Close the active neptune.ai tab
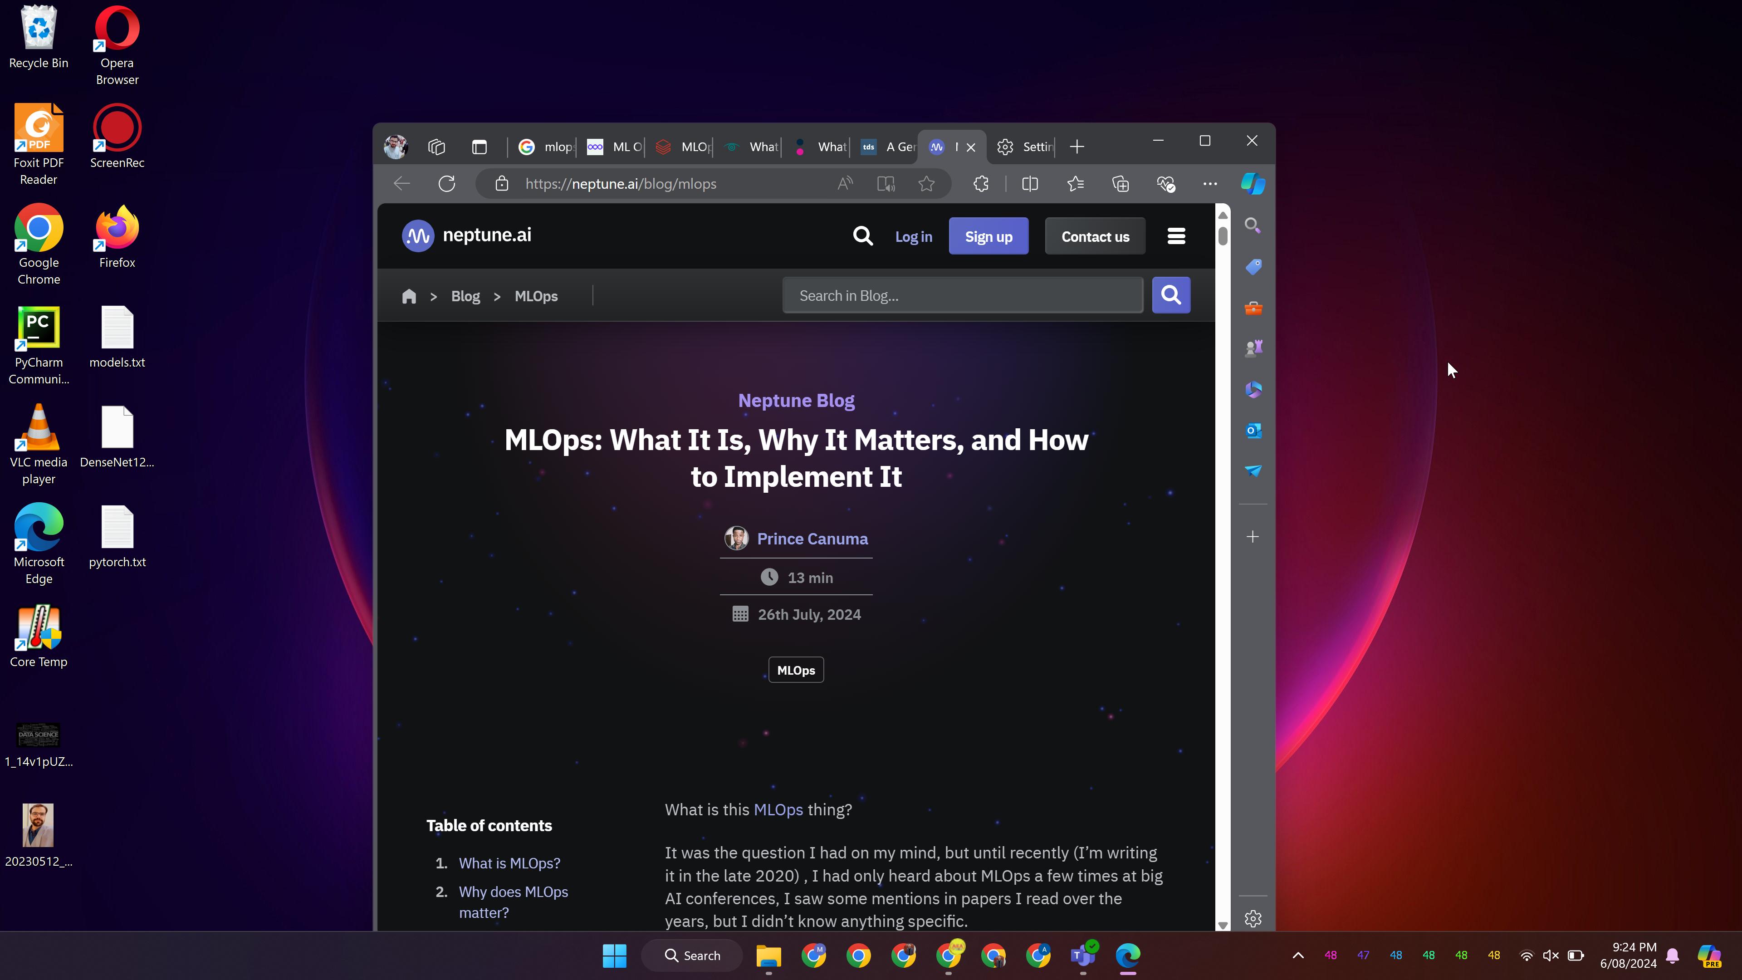This screenshot has height=980, width=1742. coord(971,147)
